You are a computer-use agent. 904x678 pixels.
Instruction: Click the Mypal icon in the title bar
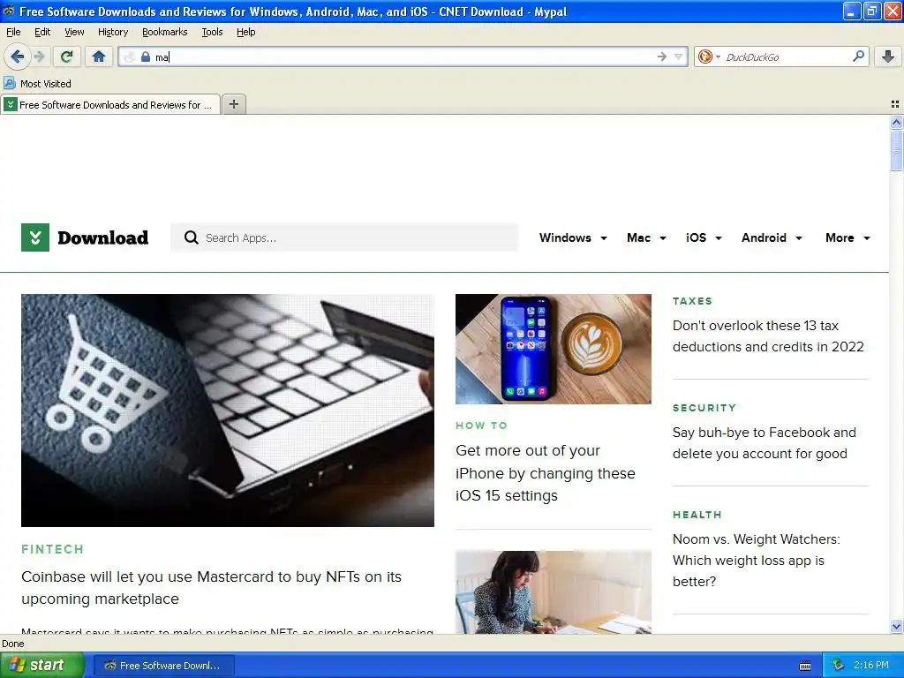point(9,11)
